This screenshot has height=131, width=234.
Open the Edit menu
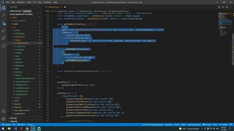point(13,2)
